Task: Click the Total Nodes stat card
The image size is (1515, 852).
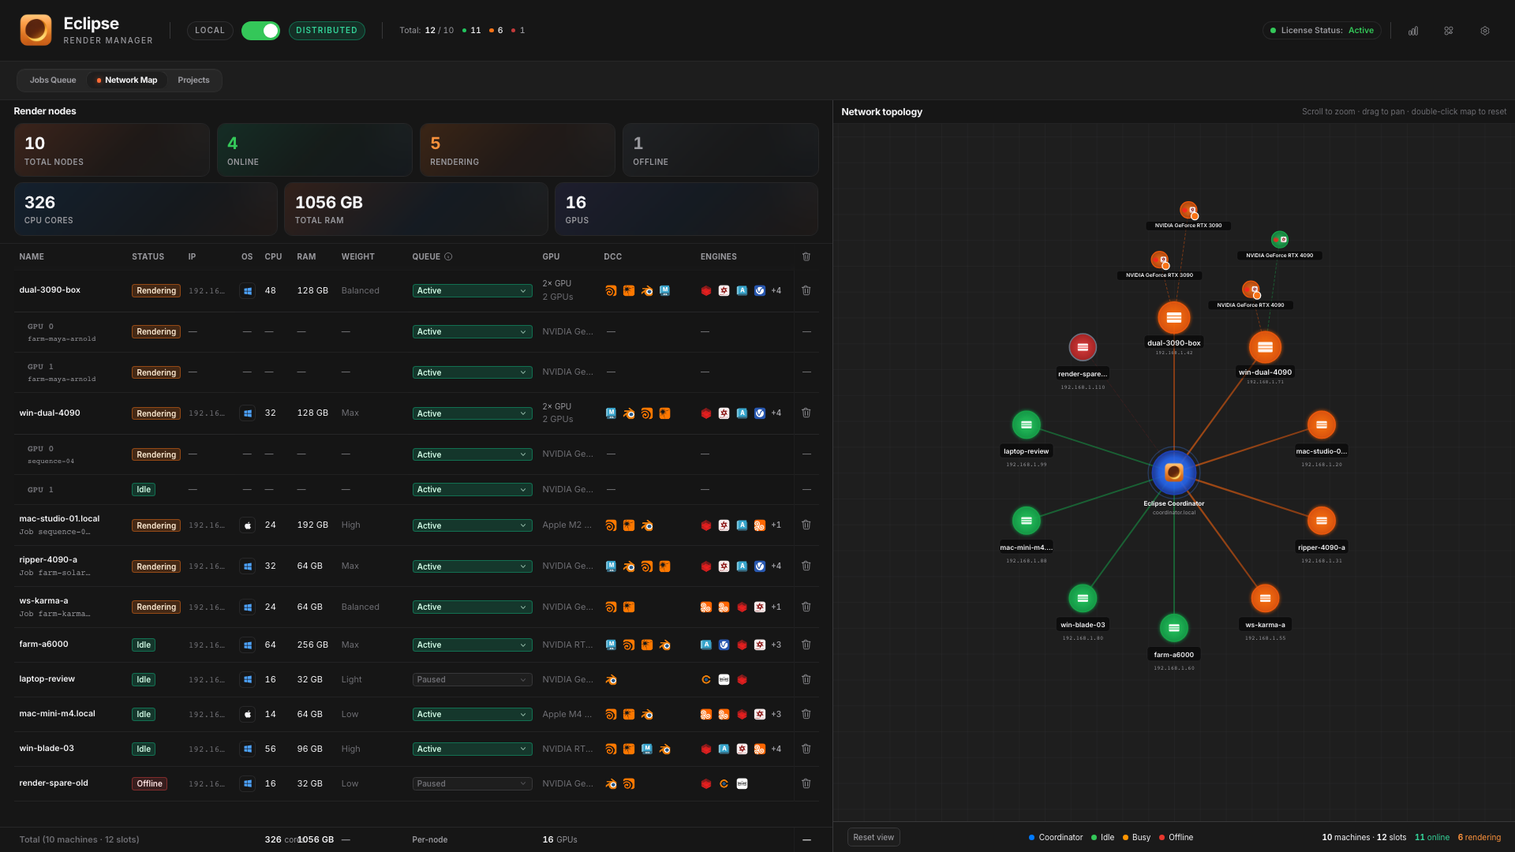Action: pos(112,149)
